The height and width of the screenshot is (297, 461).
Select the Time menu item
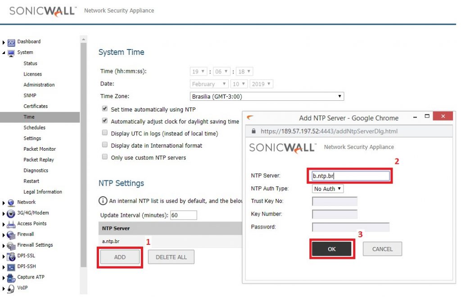tap(40, 117)
